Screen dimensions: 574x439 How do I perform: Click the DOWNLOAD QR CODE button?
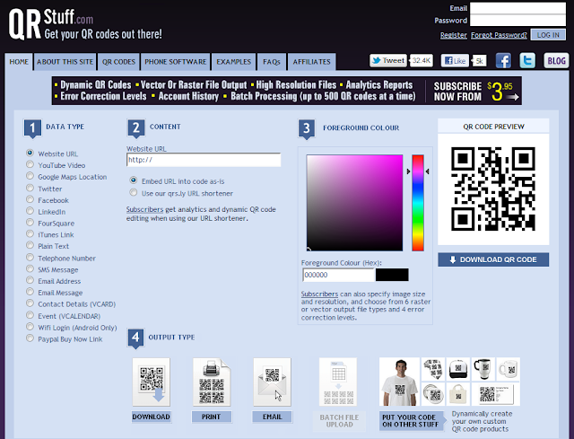pos(493,259)
